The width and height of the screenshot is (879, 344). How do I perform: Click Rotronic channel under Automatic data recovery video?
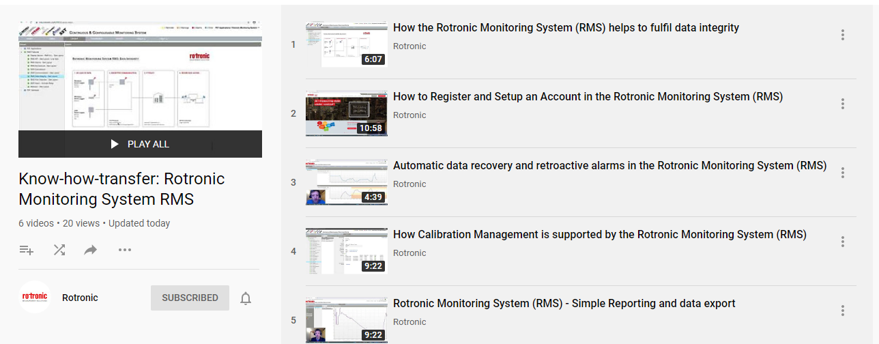tap(409, 184)
